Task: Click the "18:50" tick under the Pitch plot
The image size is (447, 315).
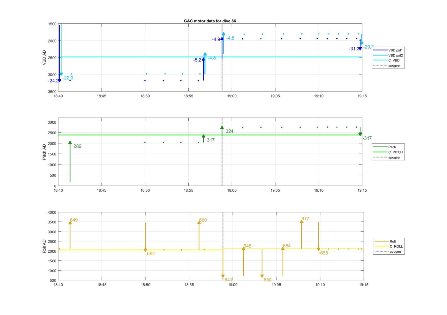Action: click(x=145, y=190)
